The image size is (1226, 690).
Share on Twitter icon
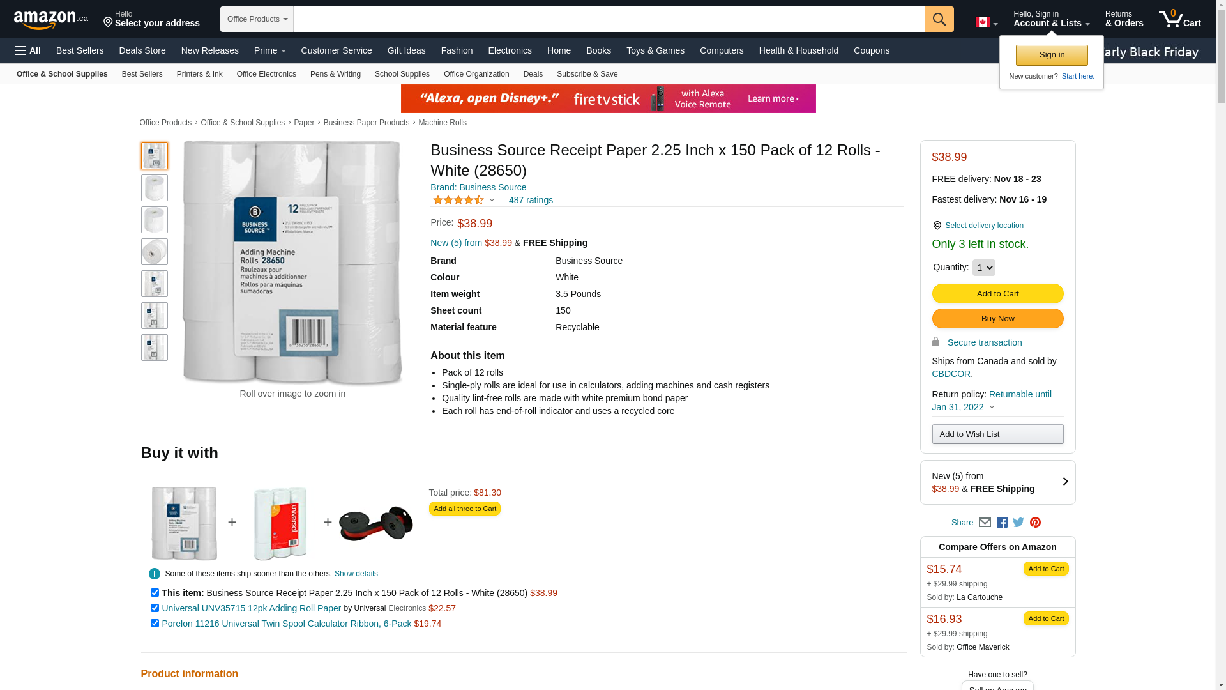click(1018, 522)
